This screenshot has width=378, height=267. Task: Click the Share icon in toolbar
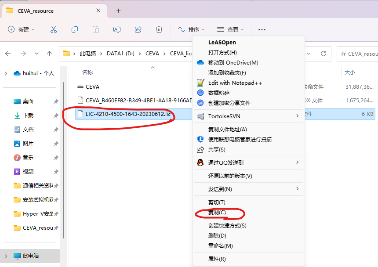point(138,29)
